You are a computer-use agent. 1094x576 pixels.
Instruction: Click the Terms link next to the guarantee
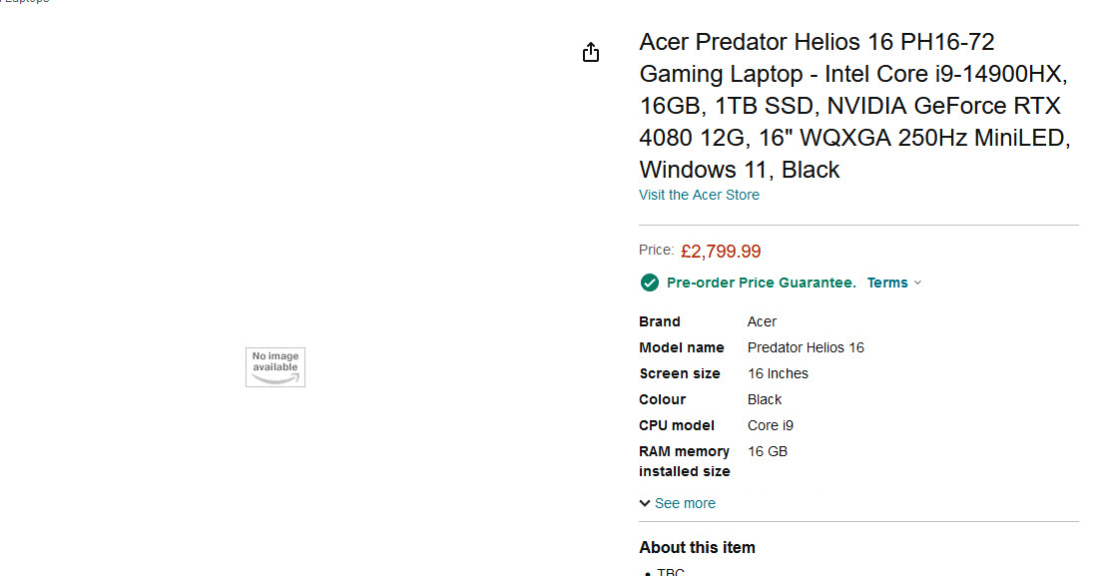pos(886,283)
